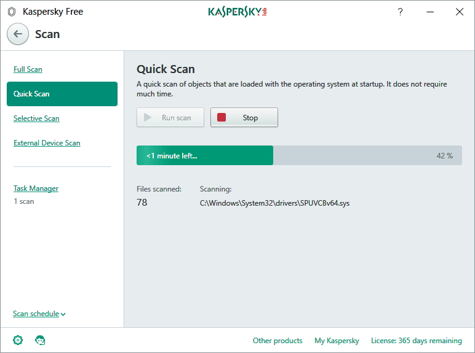Click the 'Kaspersky Free' window title
This screenshot has width=475, height=353.
tap(53, 12)
